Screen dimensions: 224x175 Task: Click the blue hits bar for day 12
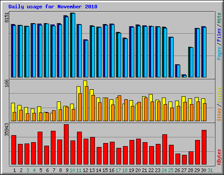click(x=86, y=58)
